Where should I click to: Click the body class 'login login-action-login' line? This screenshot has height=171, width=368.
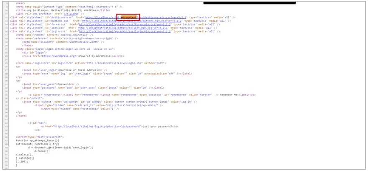coord(65,49)
